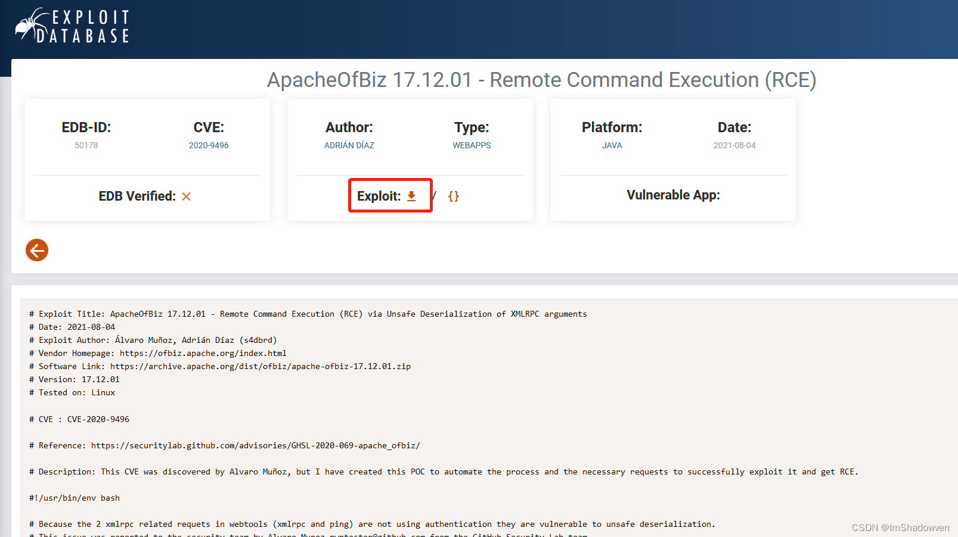The height and width of the screenshot is (537, 958).
Task: Click the '# Exploit Title' code line
Action: tap(308, 314)
